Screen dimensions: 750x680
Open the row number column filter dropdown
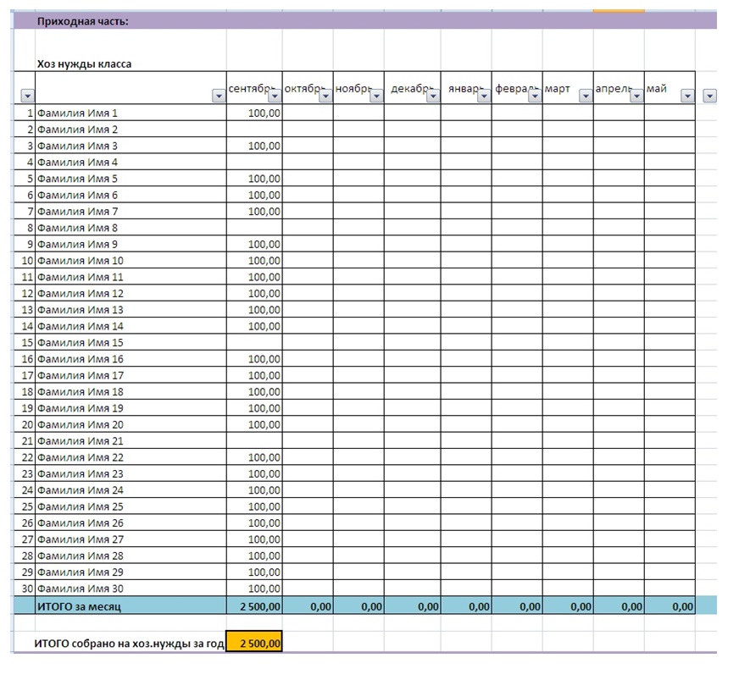(x=28, y=96)
